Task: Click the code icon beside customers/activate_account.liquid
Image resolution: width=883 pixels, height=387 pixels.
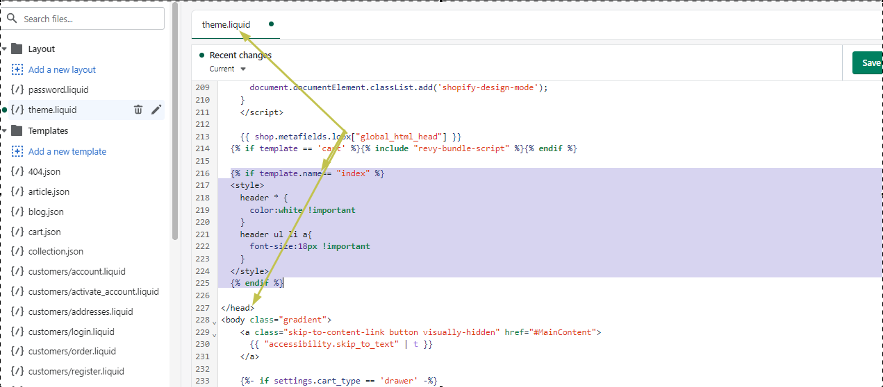Action: point(17,291)
